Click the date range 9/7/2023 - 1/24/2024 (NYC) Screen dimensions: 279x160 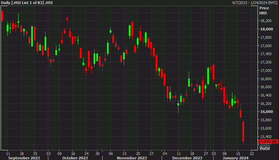click(x=255, y=3)
